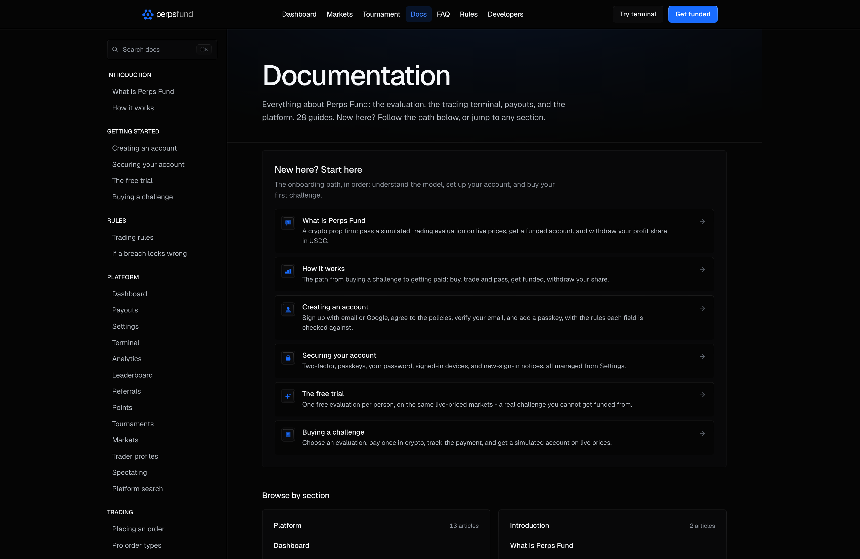Open the Buying a challenge card title

click(333, 432)
